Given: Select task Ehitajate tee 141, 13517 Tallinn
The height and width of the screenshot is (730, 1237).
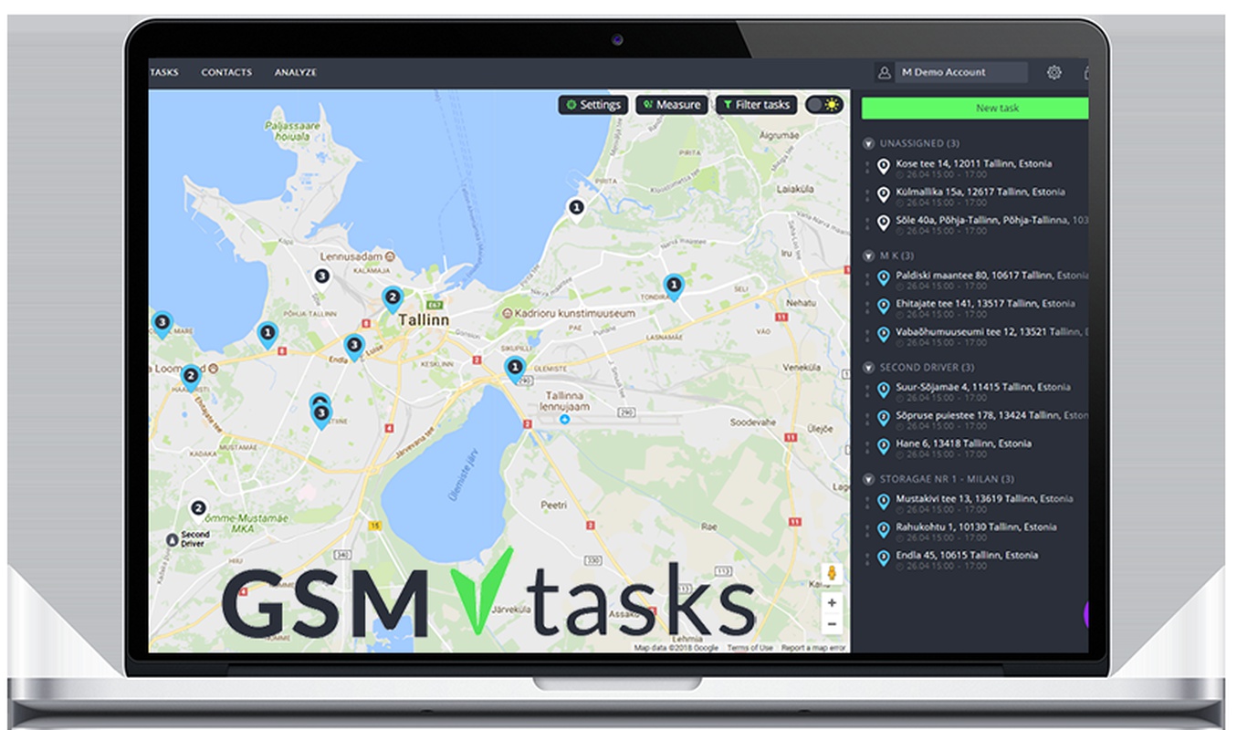Looking at the screenshot, I should tap(986, 303).
